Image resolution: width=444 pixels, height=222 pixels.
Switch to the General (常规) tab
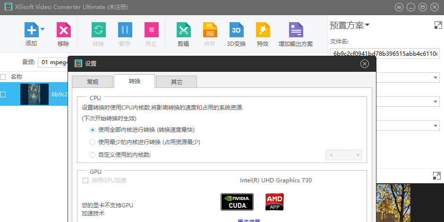coord(93,82)
